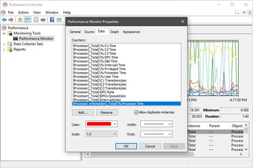Toggle the Show/Hide Console Tree icon
This screenshot has height=168, width=253.
(x=28, y=20)
